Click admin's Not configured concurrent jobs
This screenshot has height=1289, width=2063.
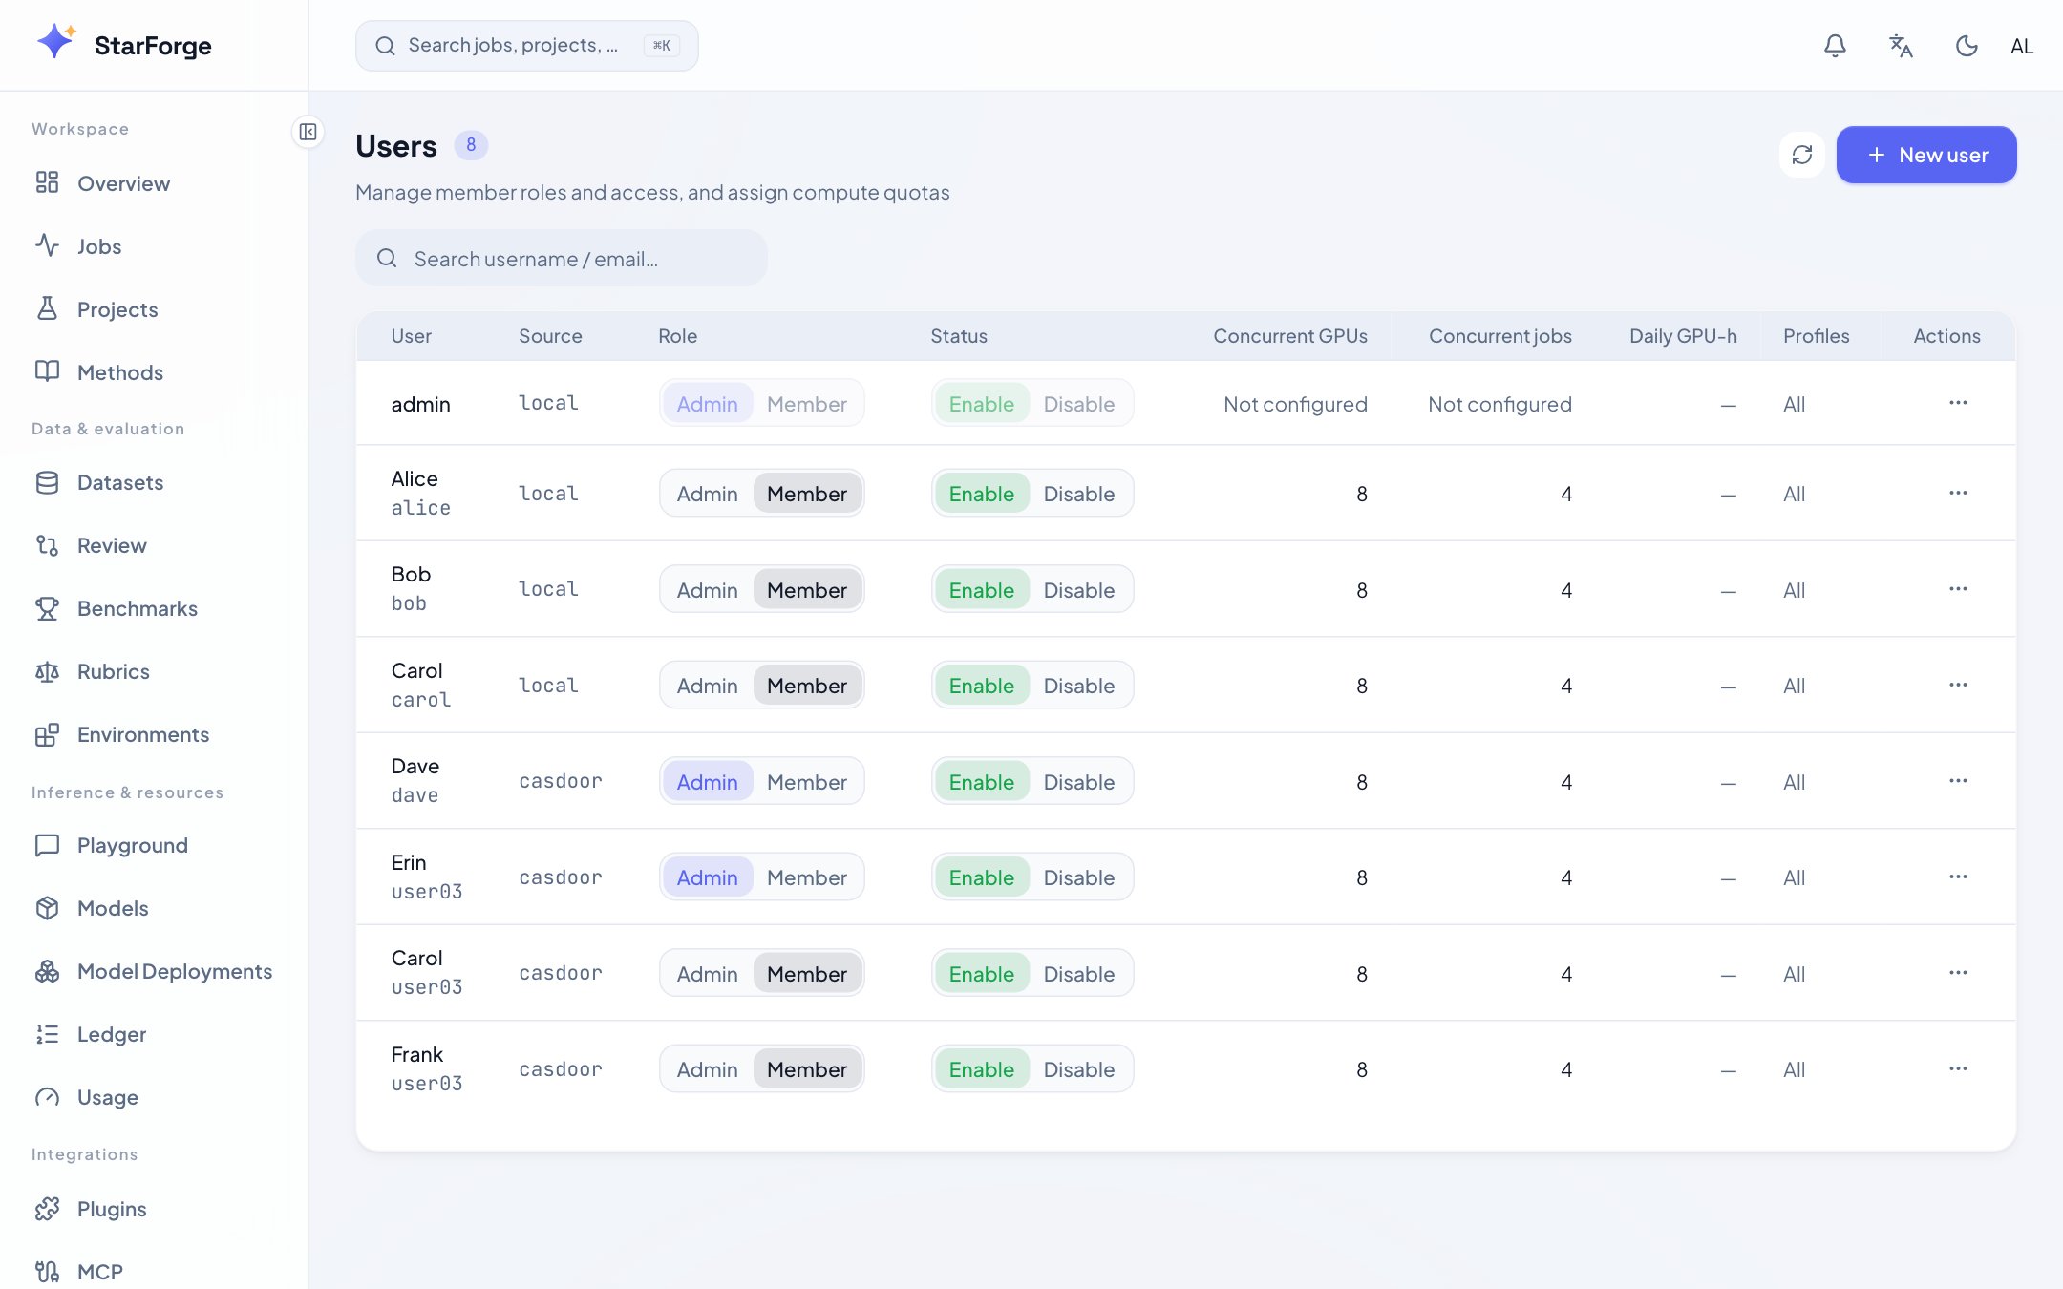(1499, 404)
